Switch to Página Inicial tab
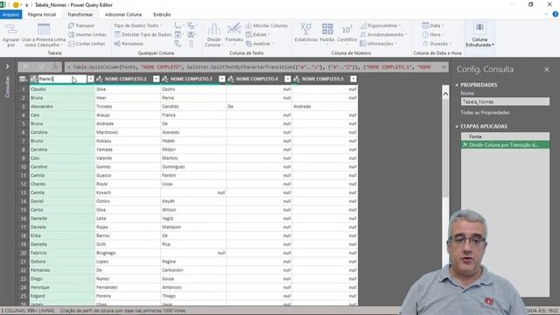560x315 pixels. 42,15
